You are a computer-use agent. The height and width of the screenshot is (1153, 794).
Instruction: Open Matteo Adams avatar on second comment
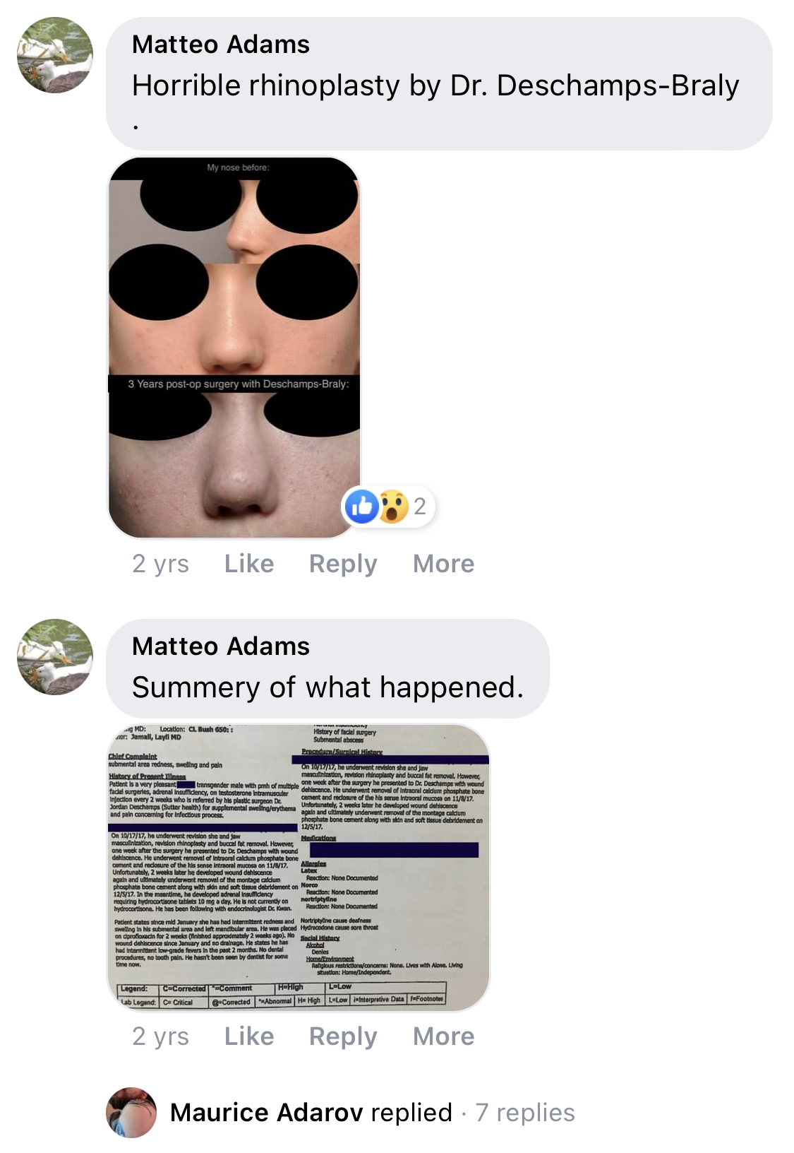55,657
